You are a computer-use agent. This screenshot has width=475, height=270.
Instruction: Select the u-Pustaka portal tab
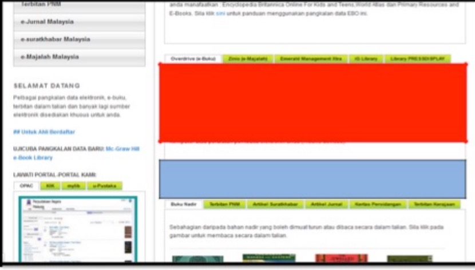pyautogui.click(x=104, y=186)
